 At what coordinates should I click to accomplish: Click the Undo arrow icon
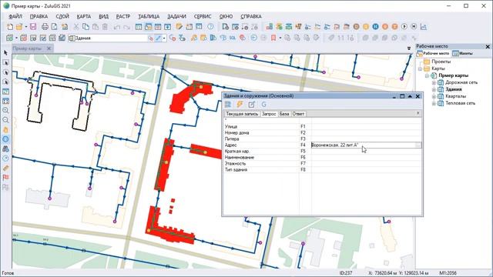click(117, 27)
